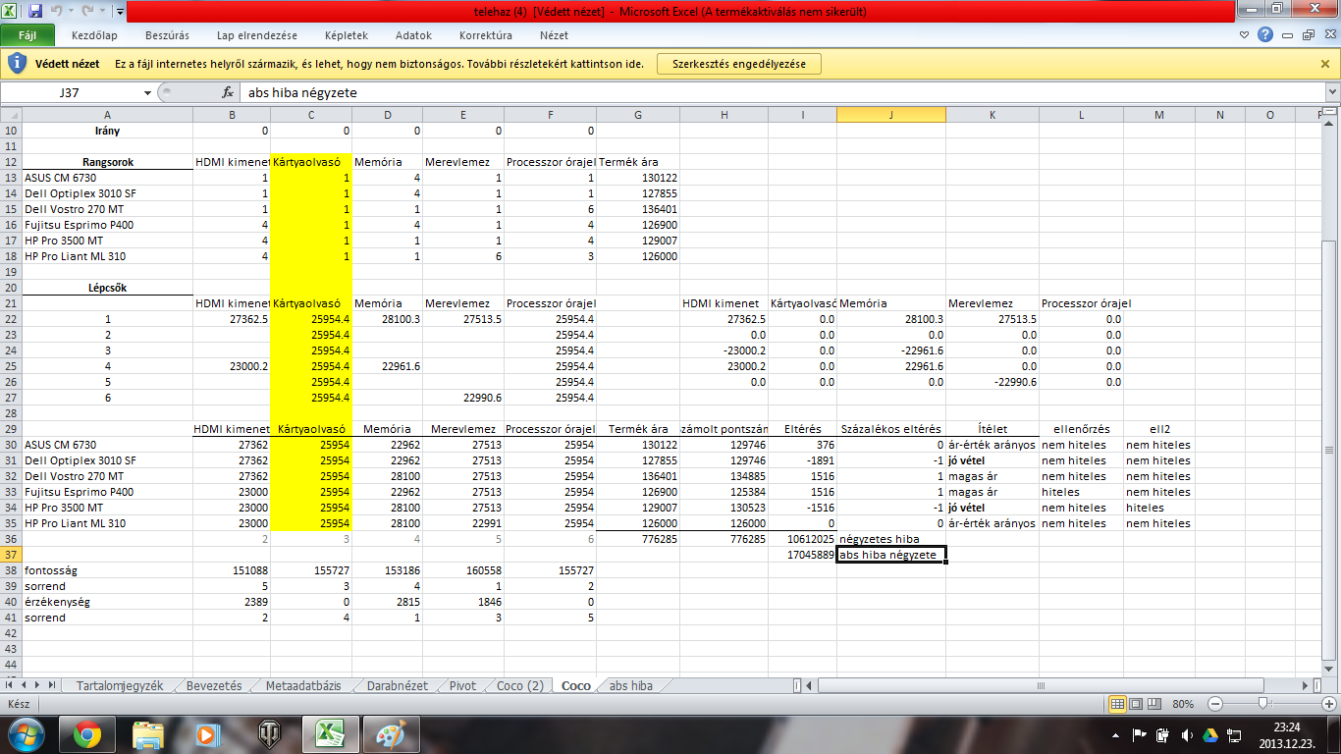
Task: Click the Save icon in quick access toolbar
Action: point(35,12)
